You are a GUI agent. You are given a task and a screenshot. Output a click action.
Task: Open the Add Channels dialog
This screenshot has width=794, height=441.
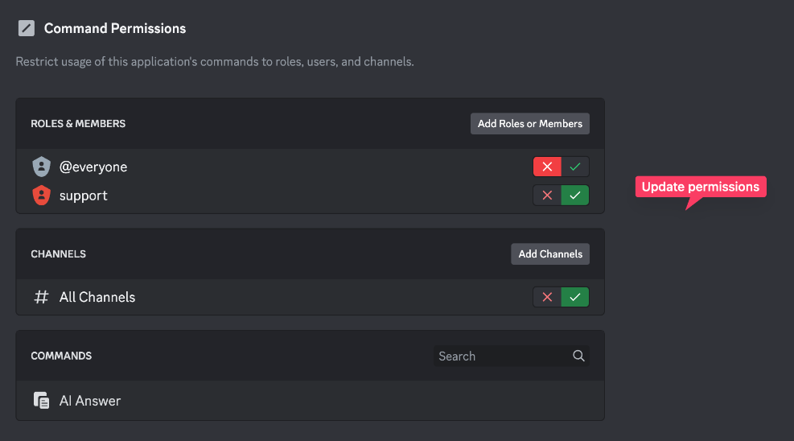click(x=550, y=254)
